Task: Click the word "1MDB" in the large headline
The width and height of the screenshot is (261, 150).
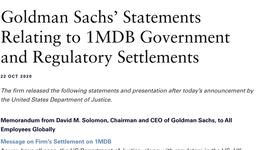Action: [110, 38]
